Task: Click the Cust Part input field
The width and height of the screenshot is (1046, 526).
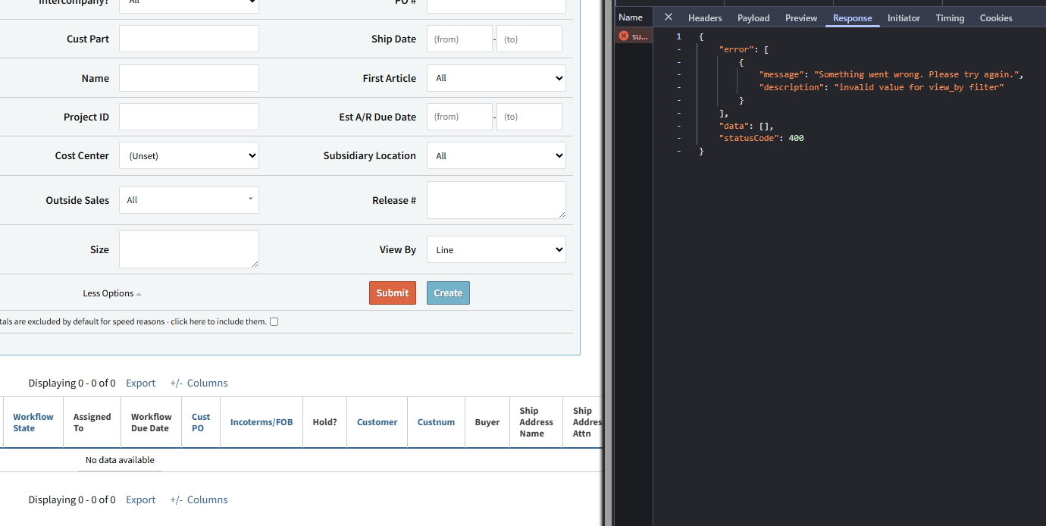Action: (x=189, y=39)
